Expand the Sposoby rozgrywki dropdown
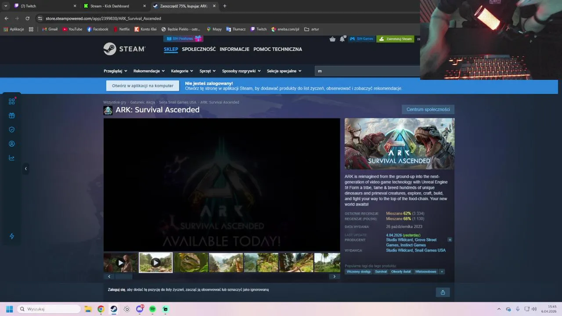The height and width of the screenshot is (316, 562). tap(241, 71)
